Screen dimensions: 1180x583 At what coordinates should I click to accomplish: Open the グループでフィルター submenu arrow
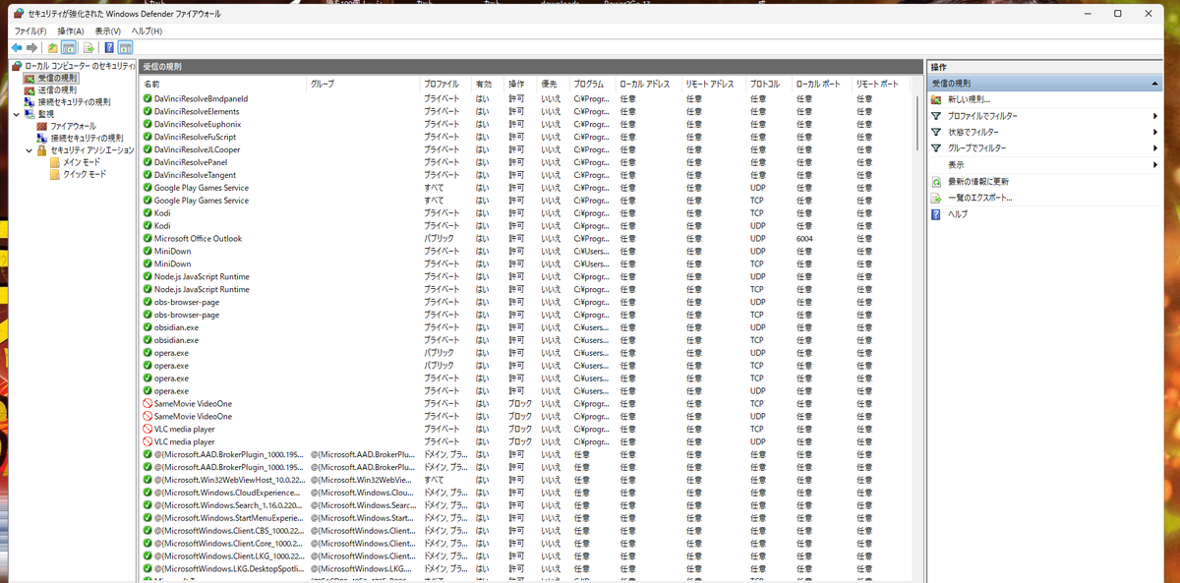coord(1155,148)
